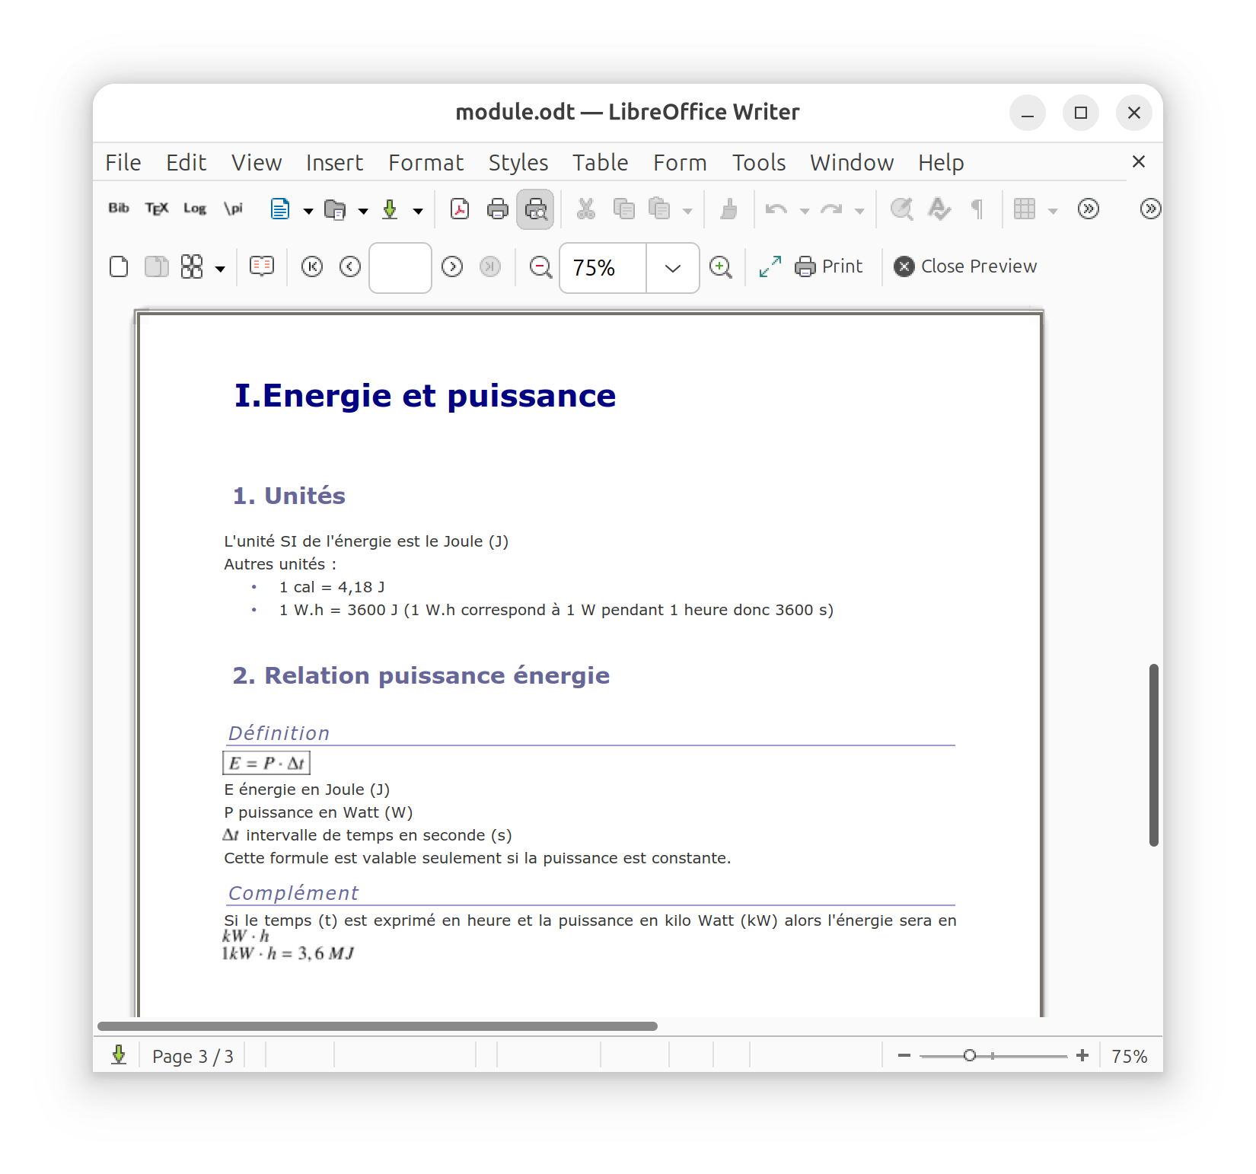Click the Zoom Out magnifier icon
1256x1174 pixels.
pos(540,267)
